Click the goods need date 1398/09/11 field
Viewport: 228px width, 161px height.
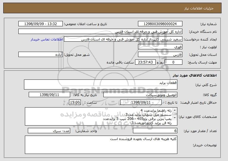[49, 95]
